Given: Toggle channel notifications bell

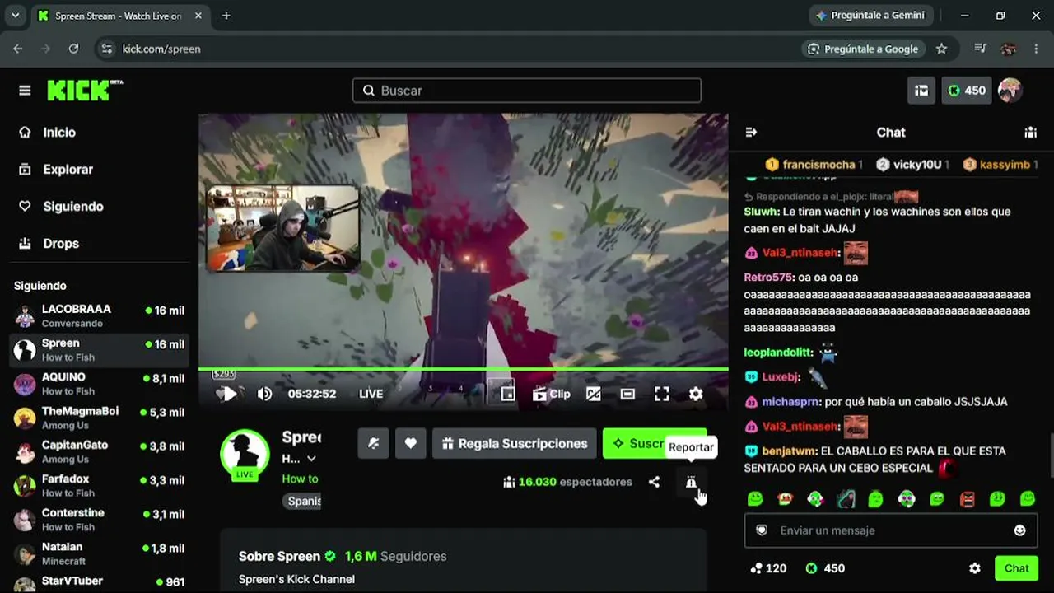Looking at the screenshot, I should pos(373,443).
